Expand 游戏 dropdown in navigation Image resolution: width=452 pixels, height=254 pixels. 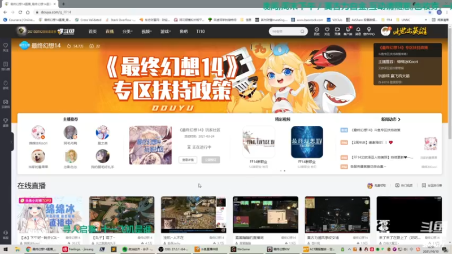pos(166,32)
